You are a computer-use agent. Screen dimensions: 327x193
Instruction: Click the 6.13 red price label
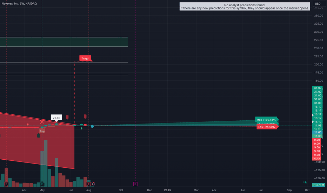tap(317, 159)
